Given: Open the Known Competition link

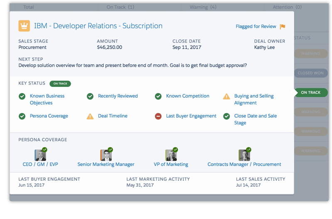Looking at the screenshot, I should click(x=187, y=96).
